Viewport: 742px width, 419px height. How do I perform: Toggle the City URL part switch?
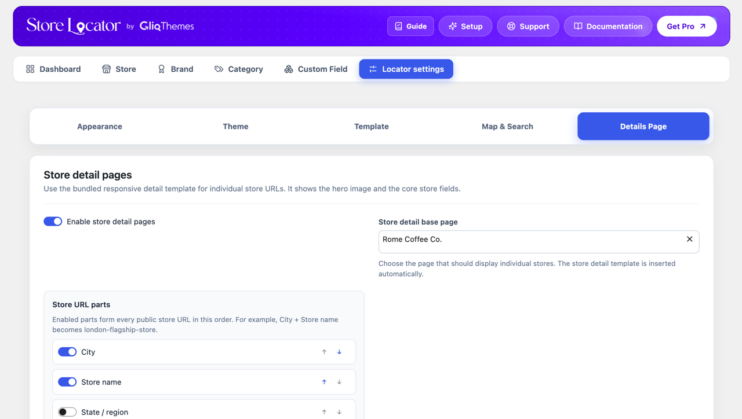coord(67,352)
